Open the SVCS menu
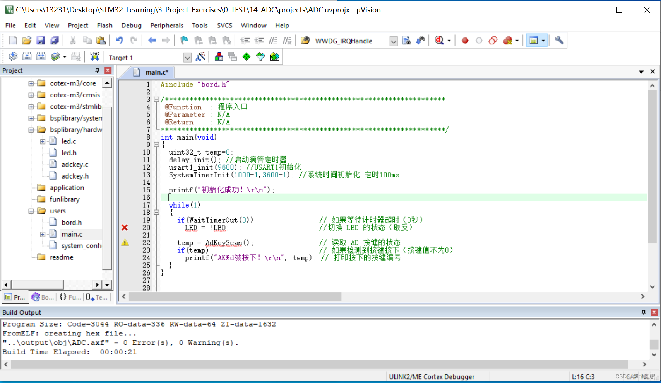The image size is (661, 383). [x=224, y=25]
